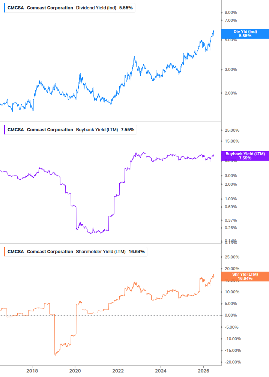Screen dimensions: 269x377
Task: Select the purple Buyback Yield color marker
Action: [5, 129]
